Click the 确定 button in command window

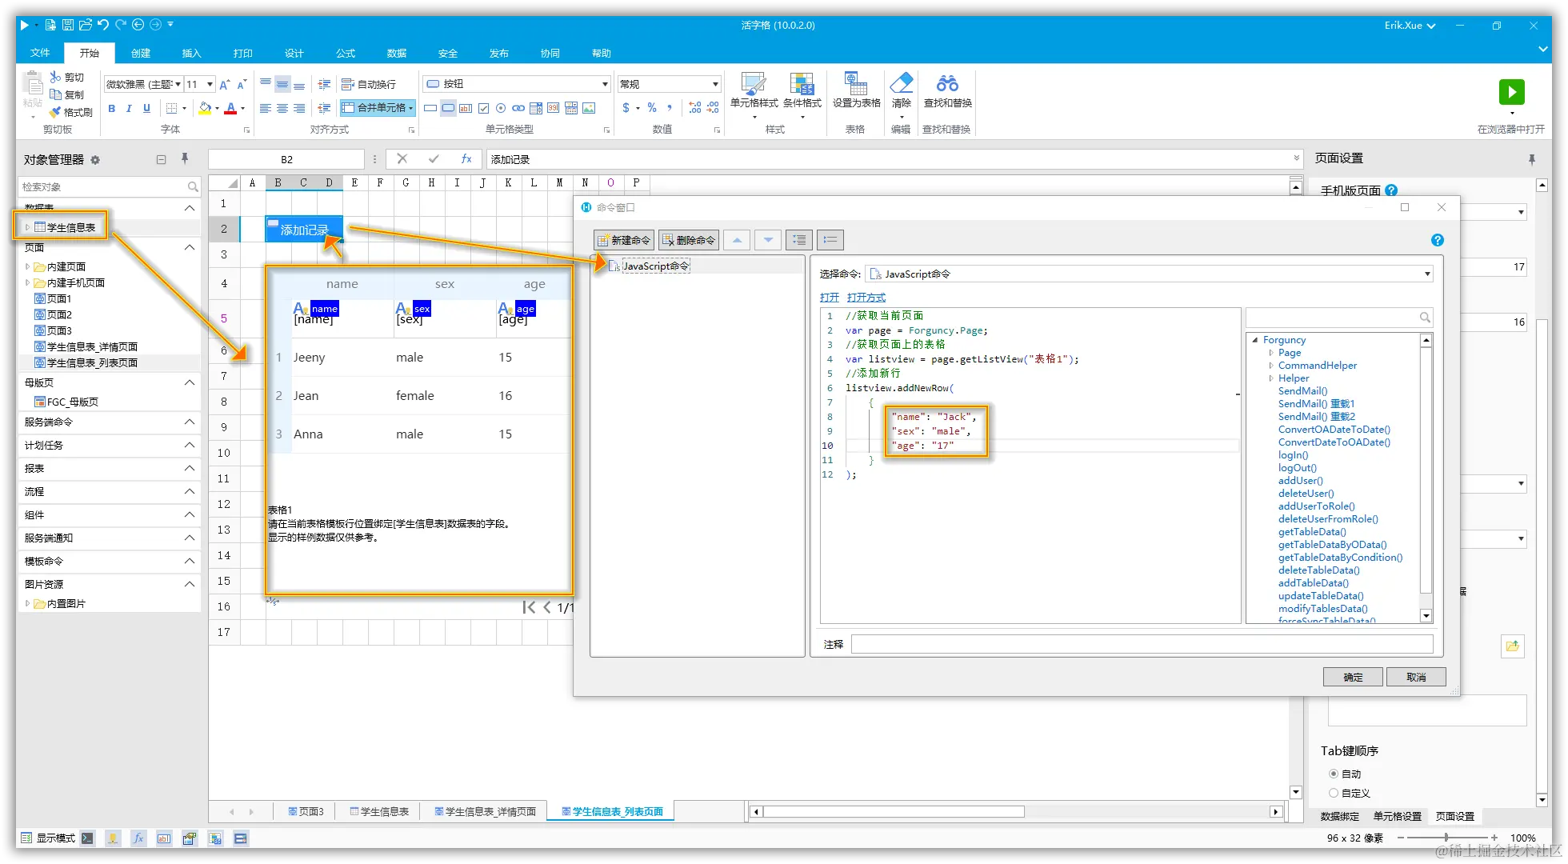(1353, 677)
